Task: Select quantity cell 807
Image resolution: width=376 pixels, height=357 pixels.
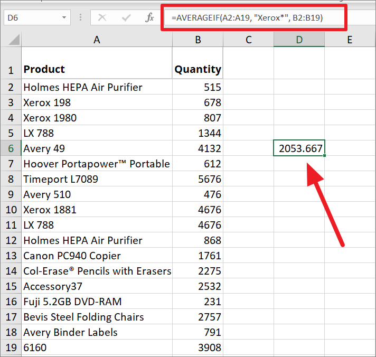Action: [198, 118]
